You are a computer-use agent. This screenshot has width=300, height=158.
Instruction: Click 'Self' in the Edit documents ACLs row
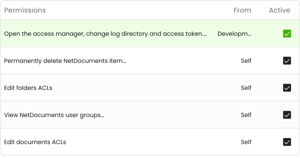(x=246, y=142)
